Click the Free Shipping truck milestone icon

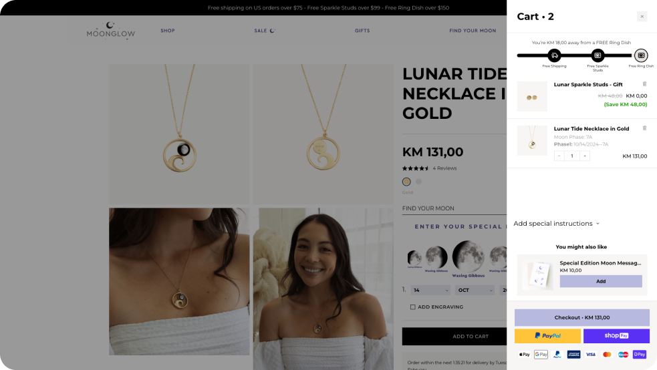[554, 55]
